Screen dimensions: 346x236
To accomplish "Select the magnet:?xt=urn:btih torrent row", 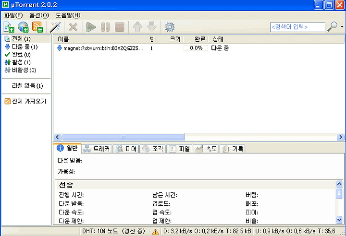I will tap(198, 48).
